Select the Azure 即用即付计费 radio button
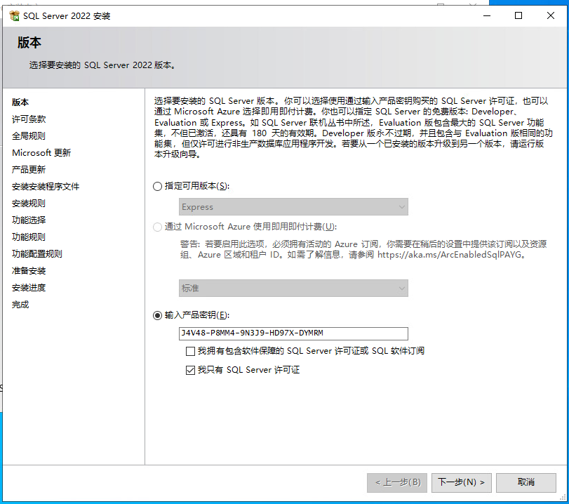The width and height of the screenshot is (569, 504). (157, 227)
